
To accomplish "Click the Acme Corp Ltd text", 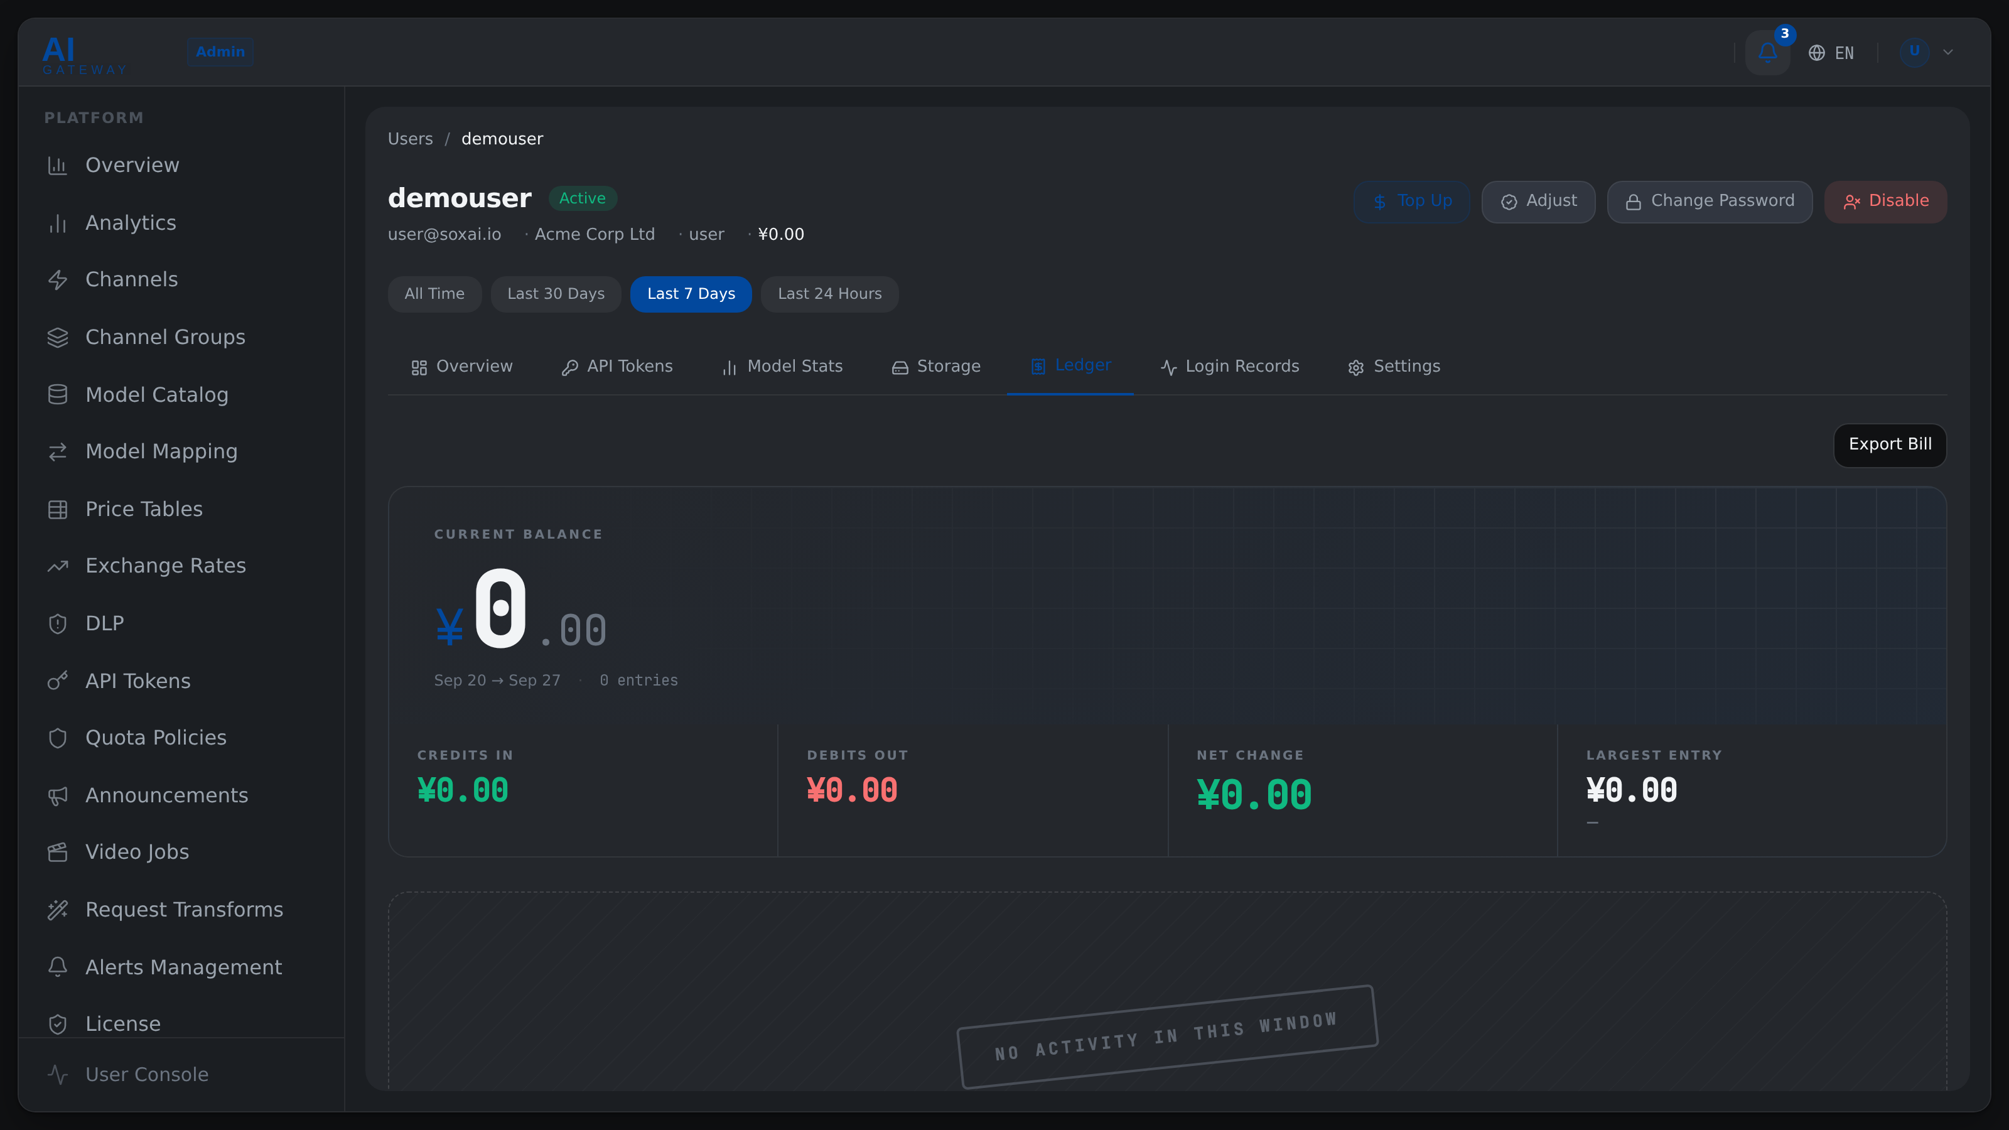I will (595, 235).
